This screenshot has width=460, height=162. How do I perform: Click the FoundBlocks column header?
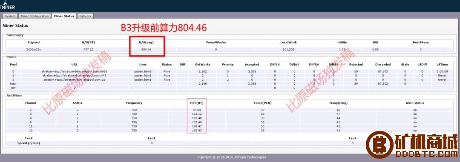[216, 43]
